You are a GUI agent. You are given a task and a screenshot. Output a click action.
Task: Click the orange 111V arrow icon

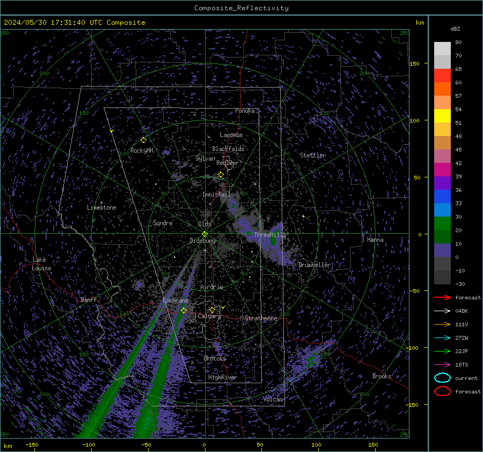(442, 324)
